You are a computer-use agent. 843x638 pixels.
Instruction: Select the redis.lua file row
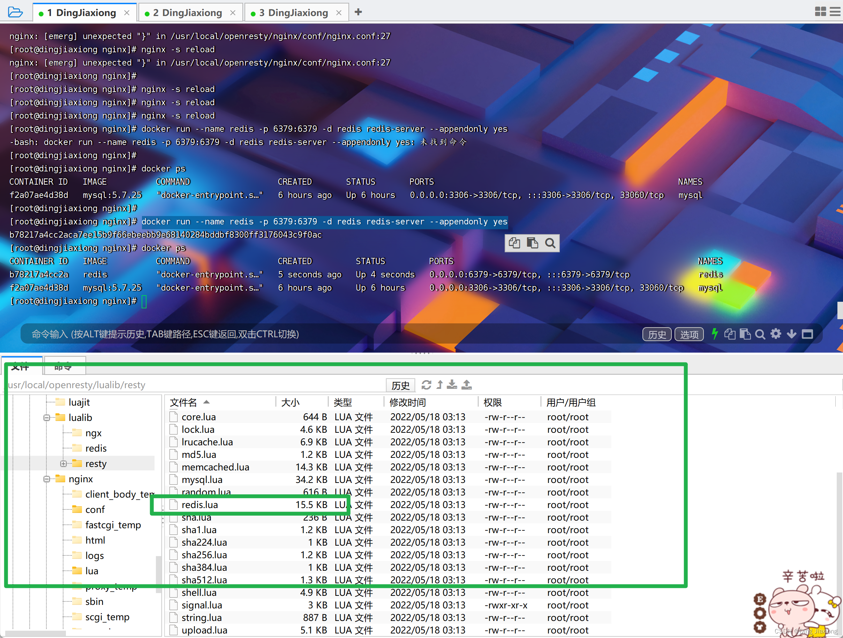click(389, 505)
